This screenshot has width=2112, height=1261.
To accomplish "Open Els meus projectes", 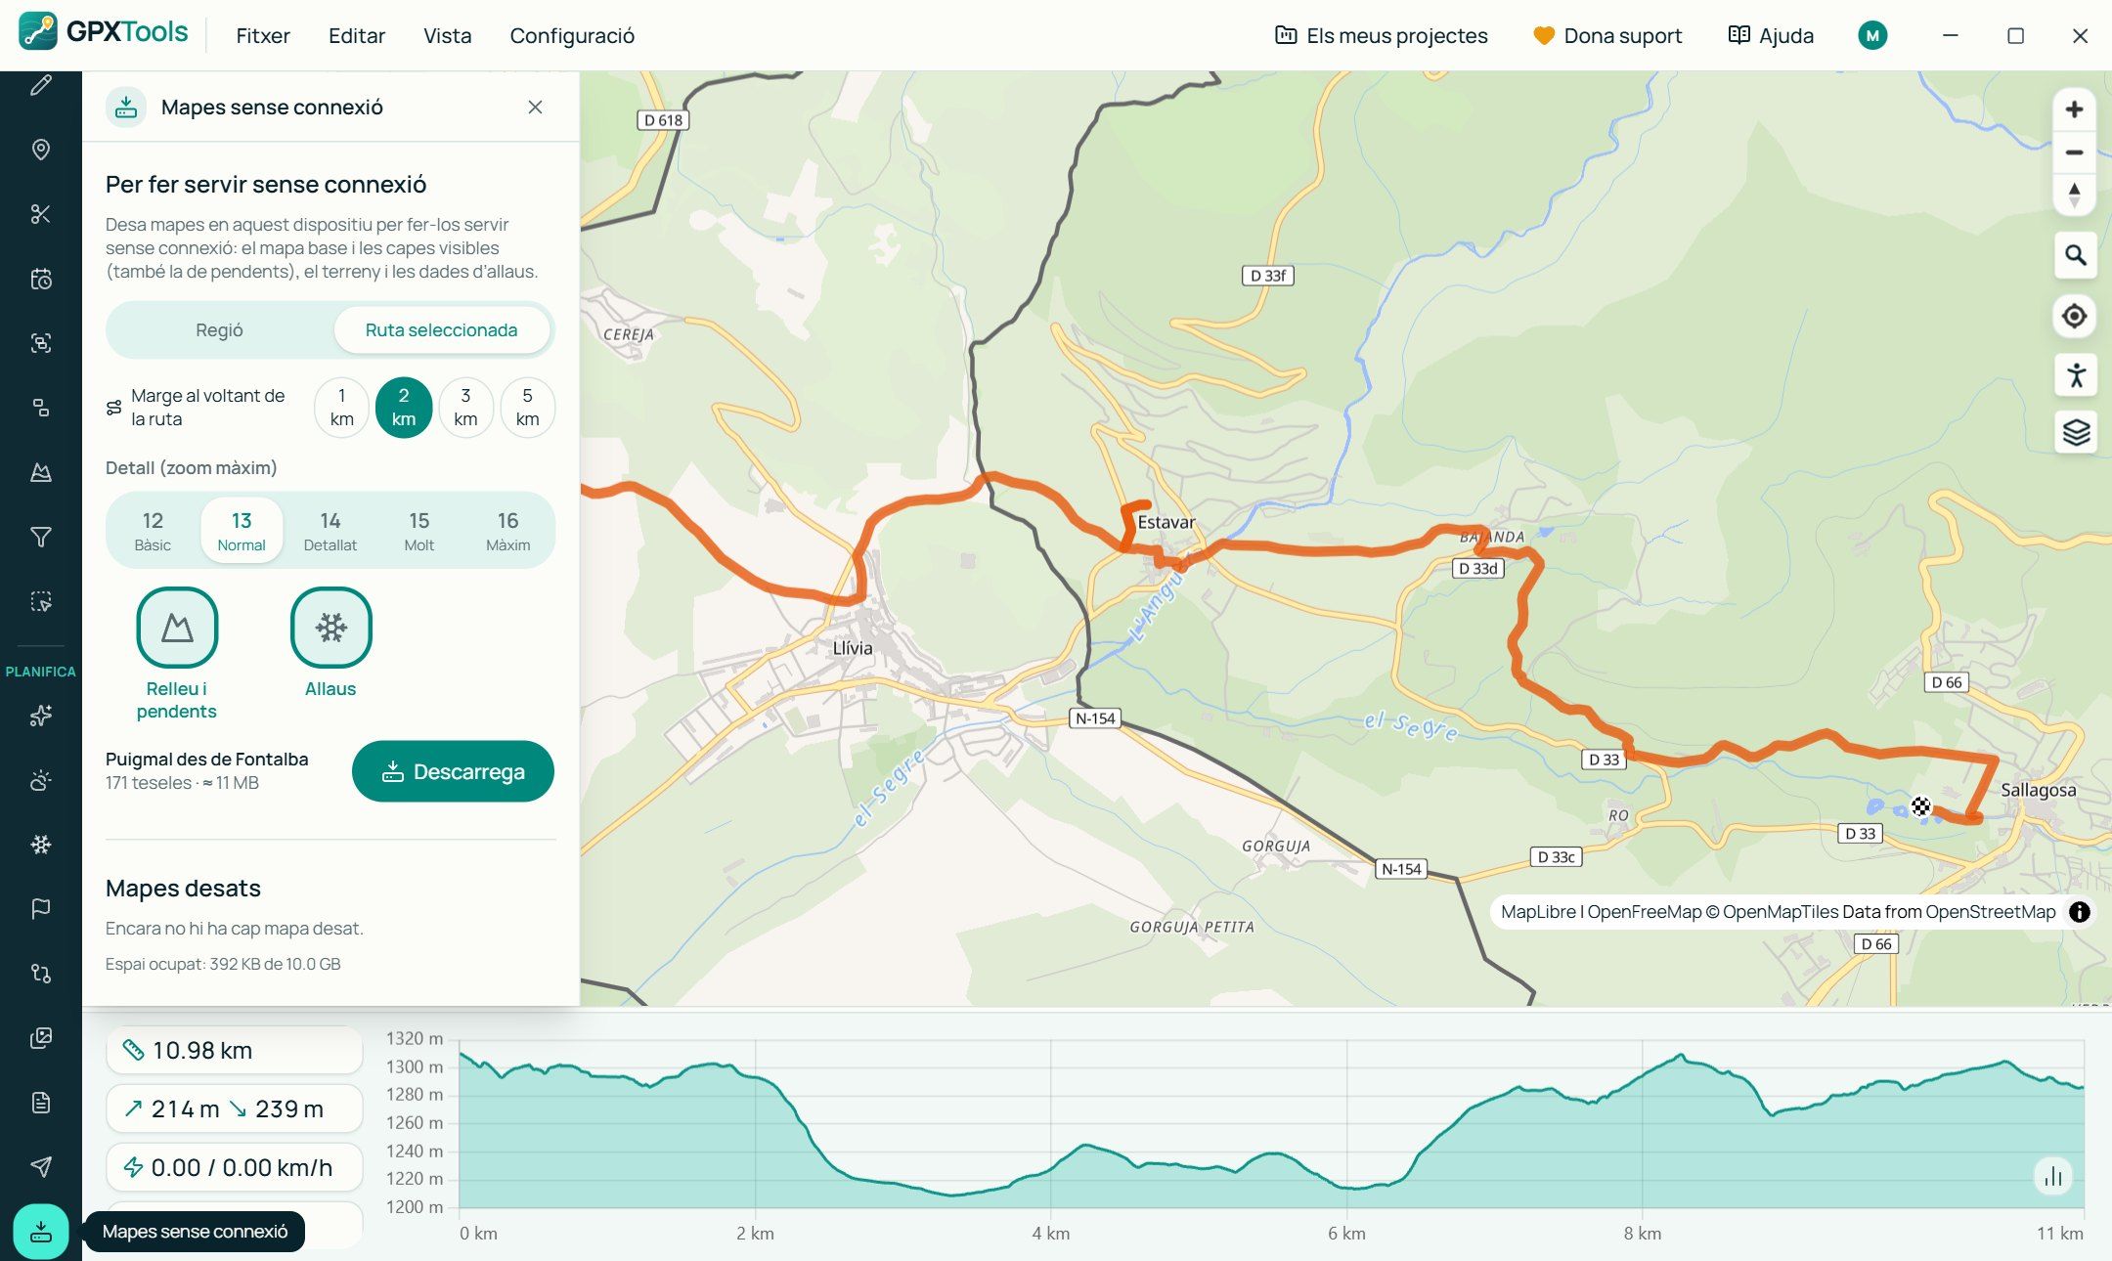I will click(1381, 36).
